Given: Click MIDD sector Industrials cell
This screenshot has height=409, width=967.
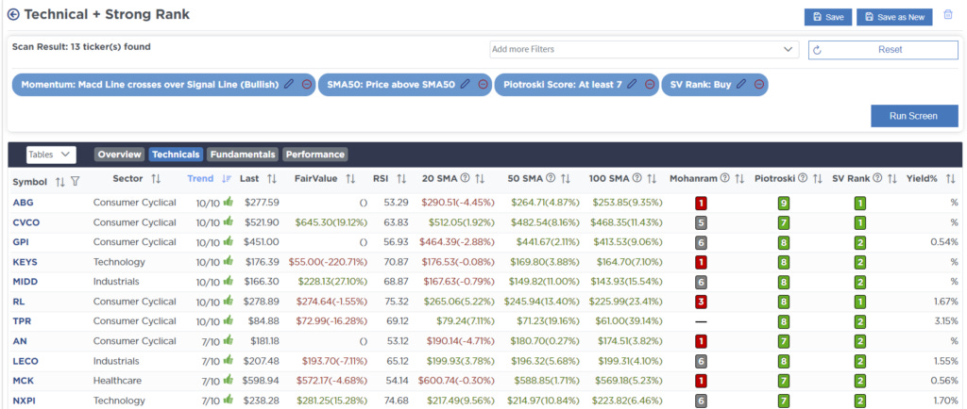Looking at the screenshot, I should [116, 282].
